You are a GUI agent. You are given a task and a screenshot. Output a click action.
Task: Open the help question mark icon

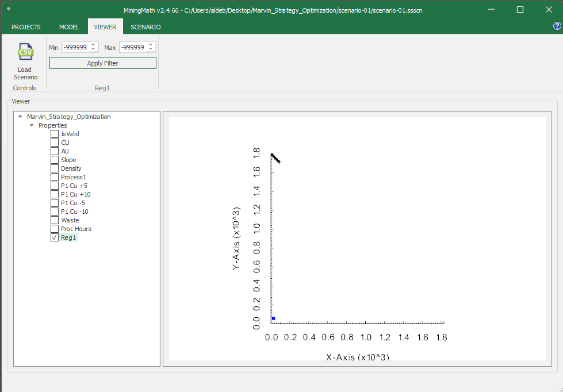(557, 26)
